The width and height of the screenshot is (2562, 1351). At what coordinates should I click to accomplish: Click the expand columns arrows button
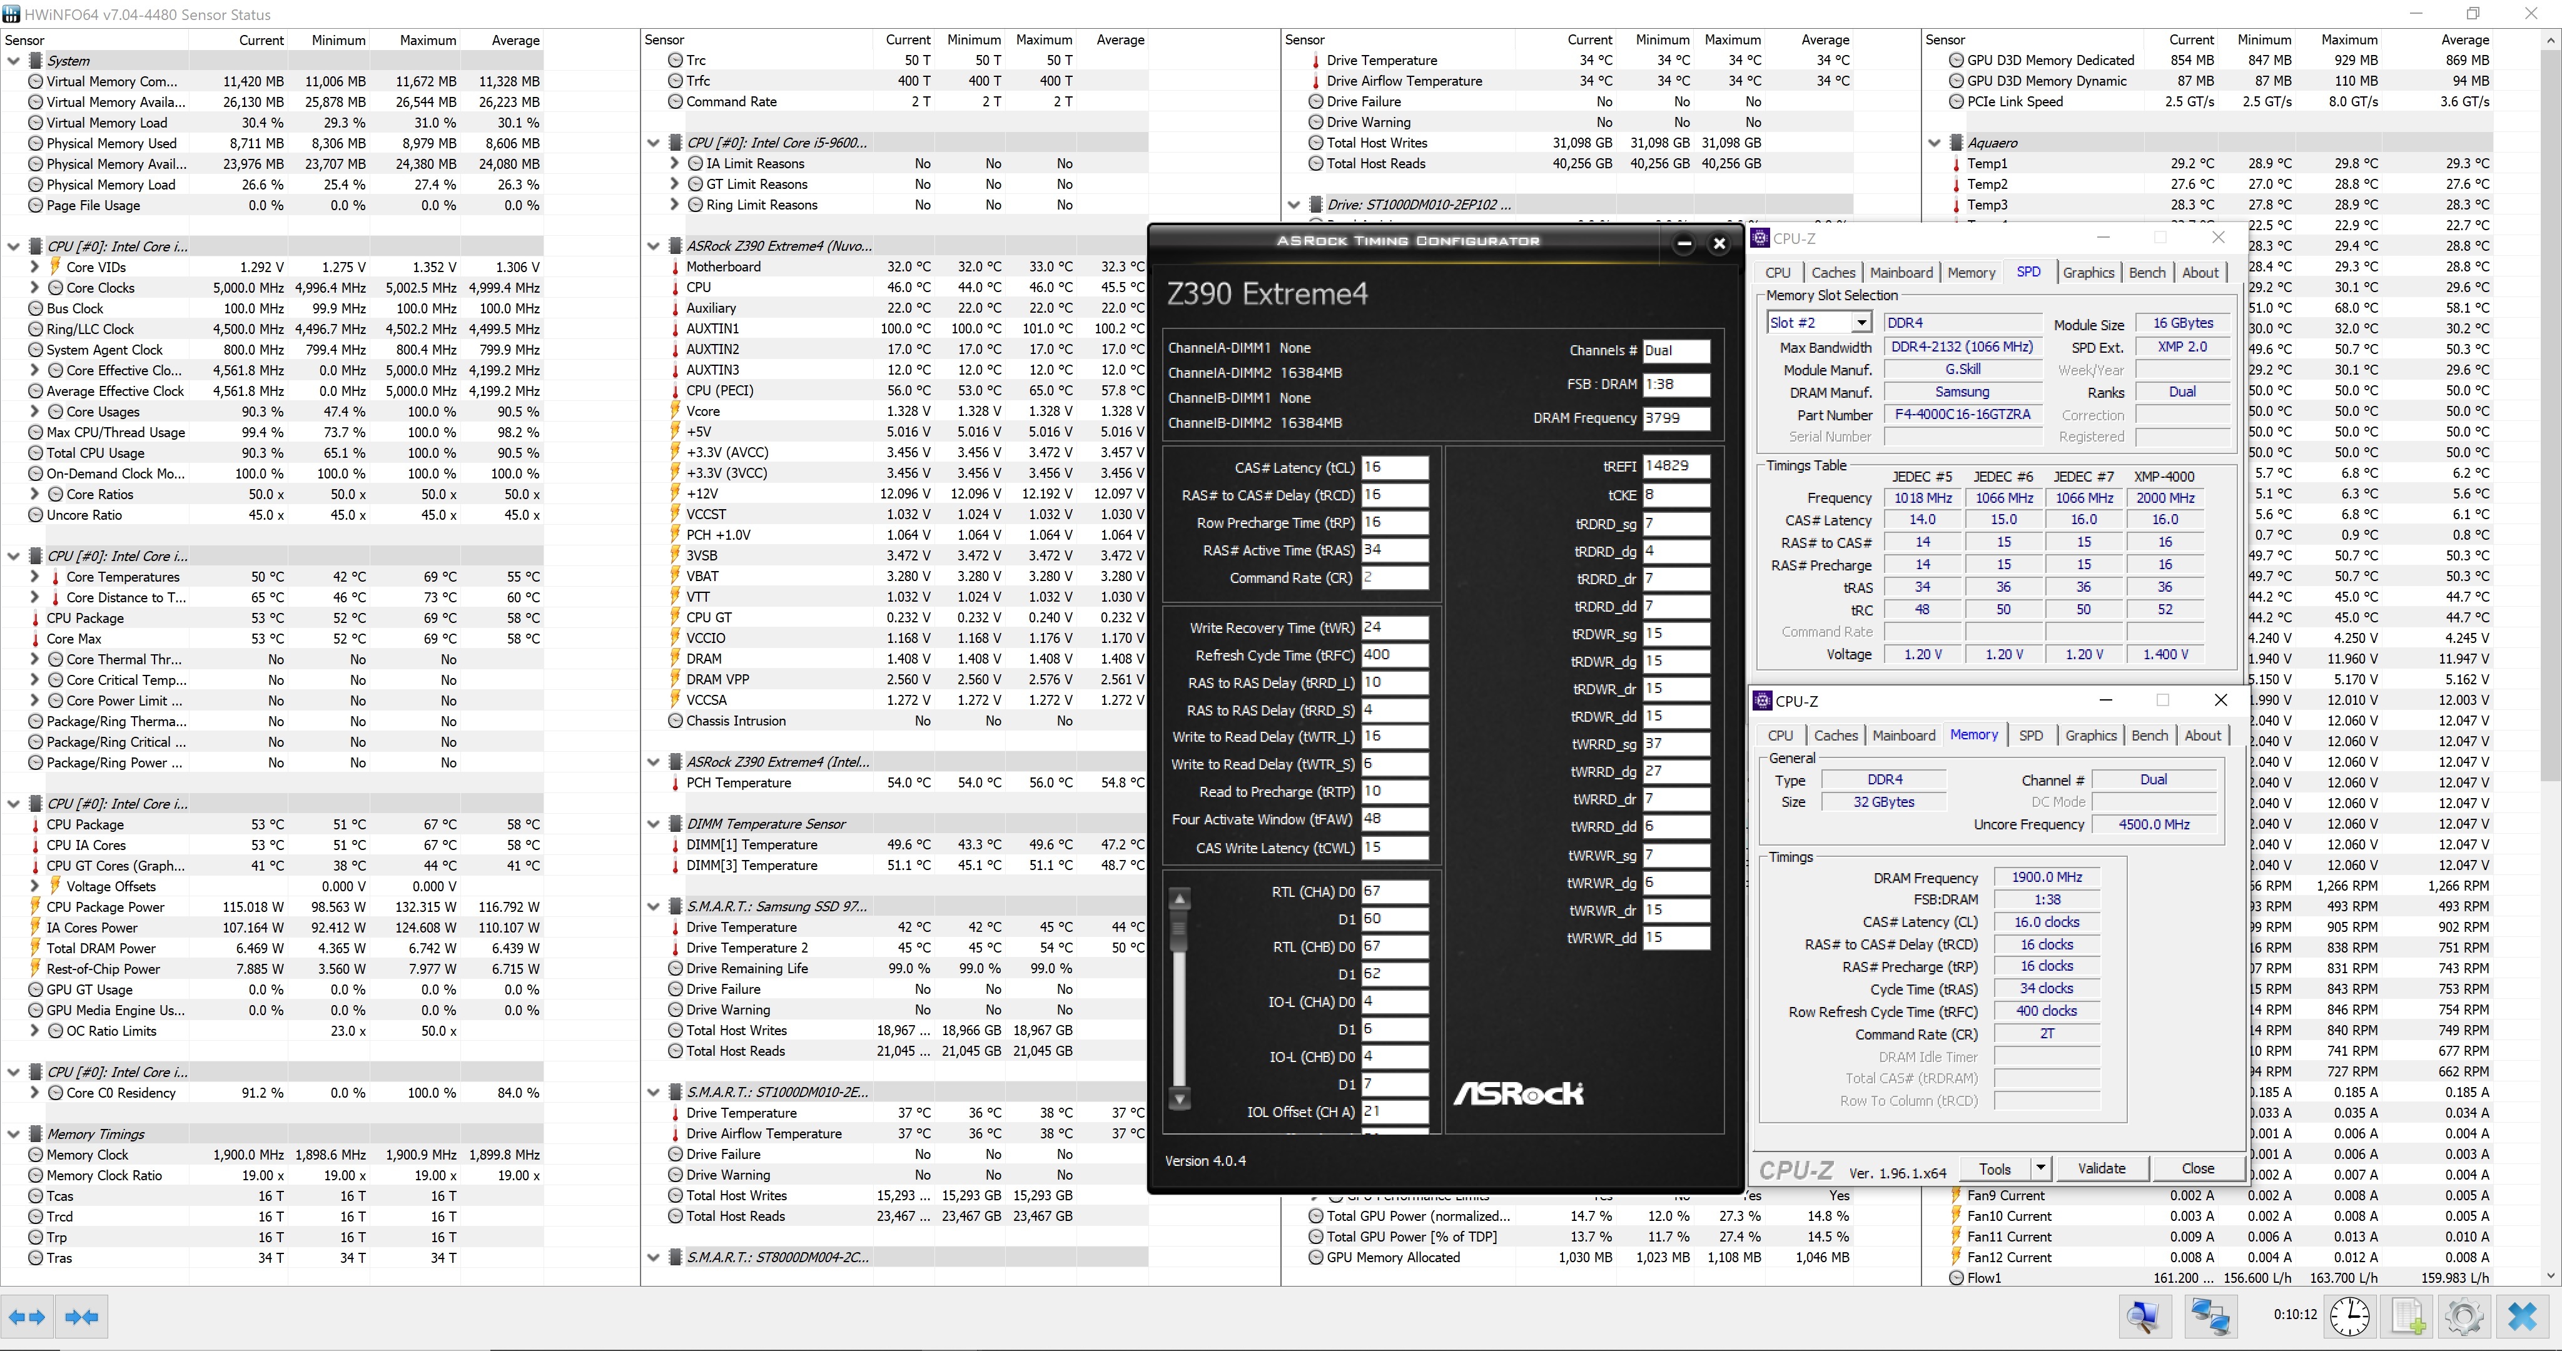pos(27,1317)
